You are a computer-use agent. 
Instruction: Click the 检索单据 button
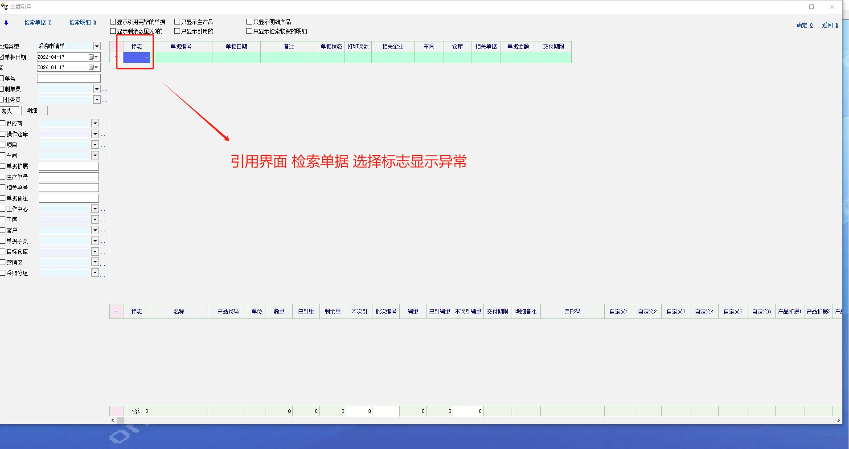(37, 23)
